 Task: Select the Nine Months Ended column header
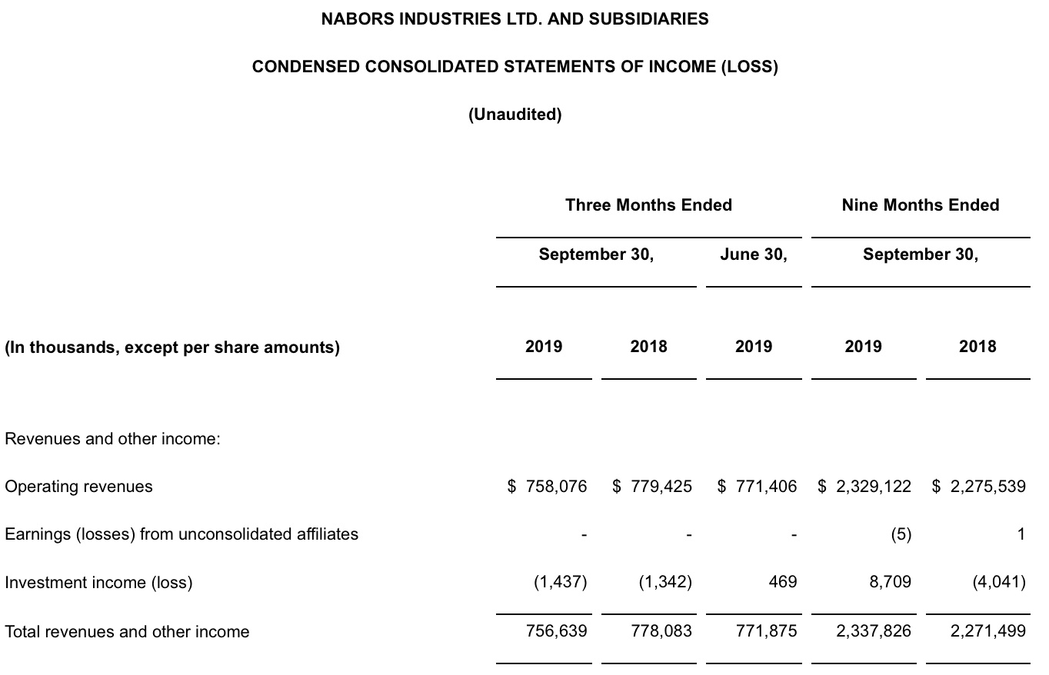(x=921, y=205)
